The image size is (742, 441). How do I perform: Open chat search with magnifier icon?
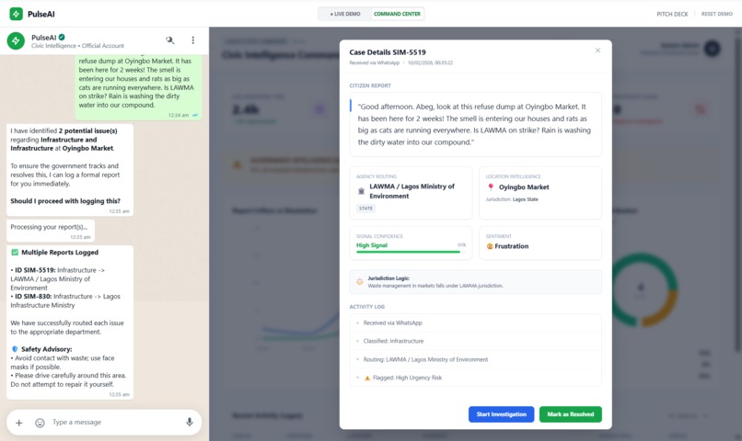tap(170, 40)
